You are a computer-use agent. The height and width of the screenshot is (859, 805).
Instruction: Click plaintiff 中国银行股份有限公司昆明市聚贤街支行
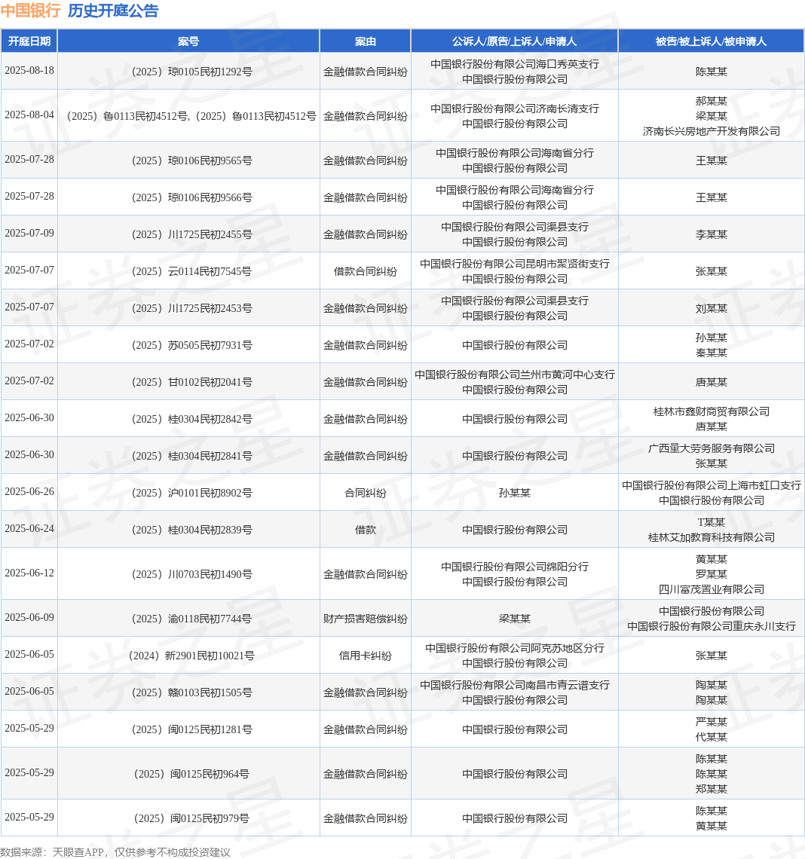point(515,264)
